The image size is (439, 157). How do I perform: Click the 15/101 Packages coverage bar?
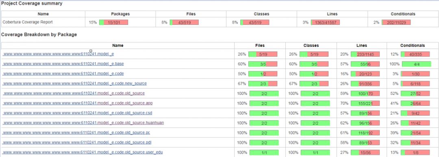click(x=114, y=22)
